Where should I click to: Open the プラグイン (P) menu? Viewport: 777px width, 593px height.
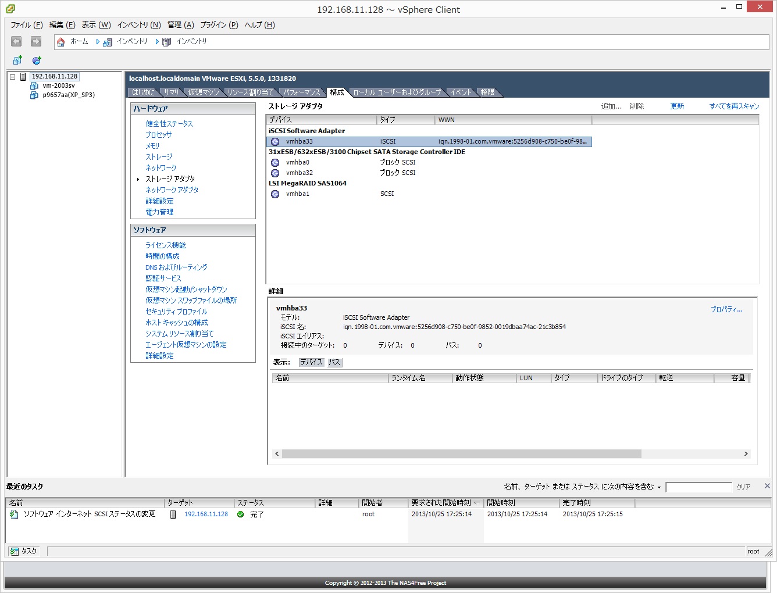[x=219, y=25]
